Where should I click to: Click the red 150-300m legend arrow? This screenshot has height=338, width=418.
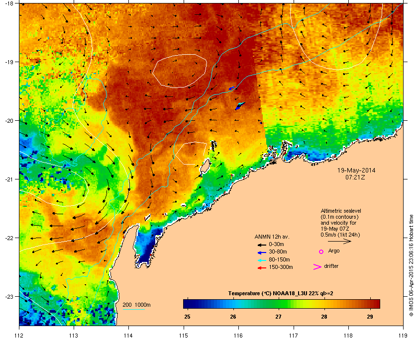tap(262, 268)
